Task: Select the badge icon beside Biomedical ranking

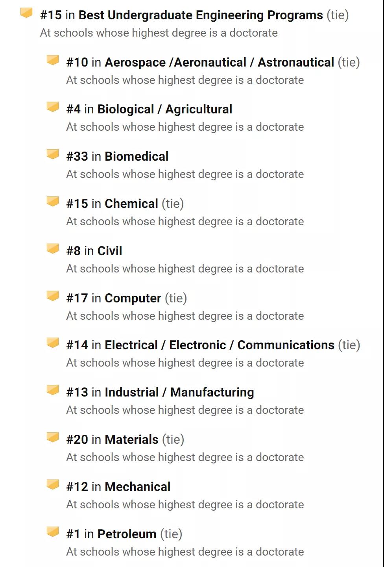Action: click(53, 154)
